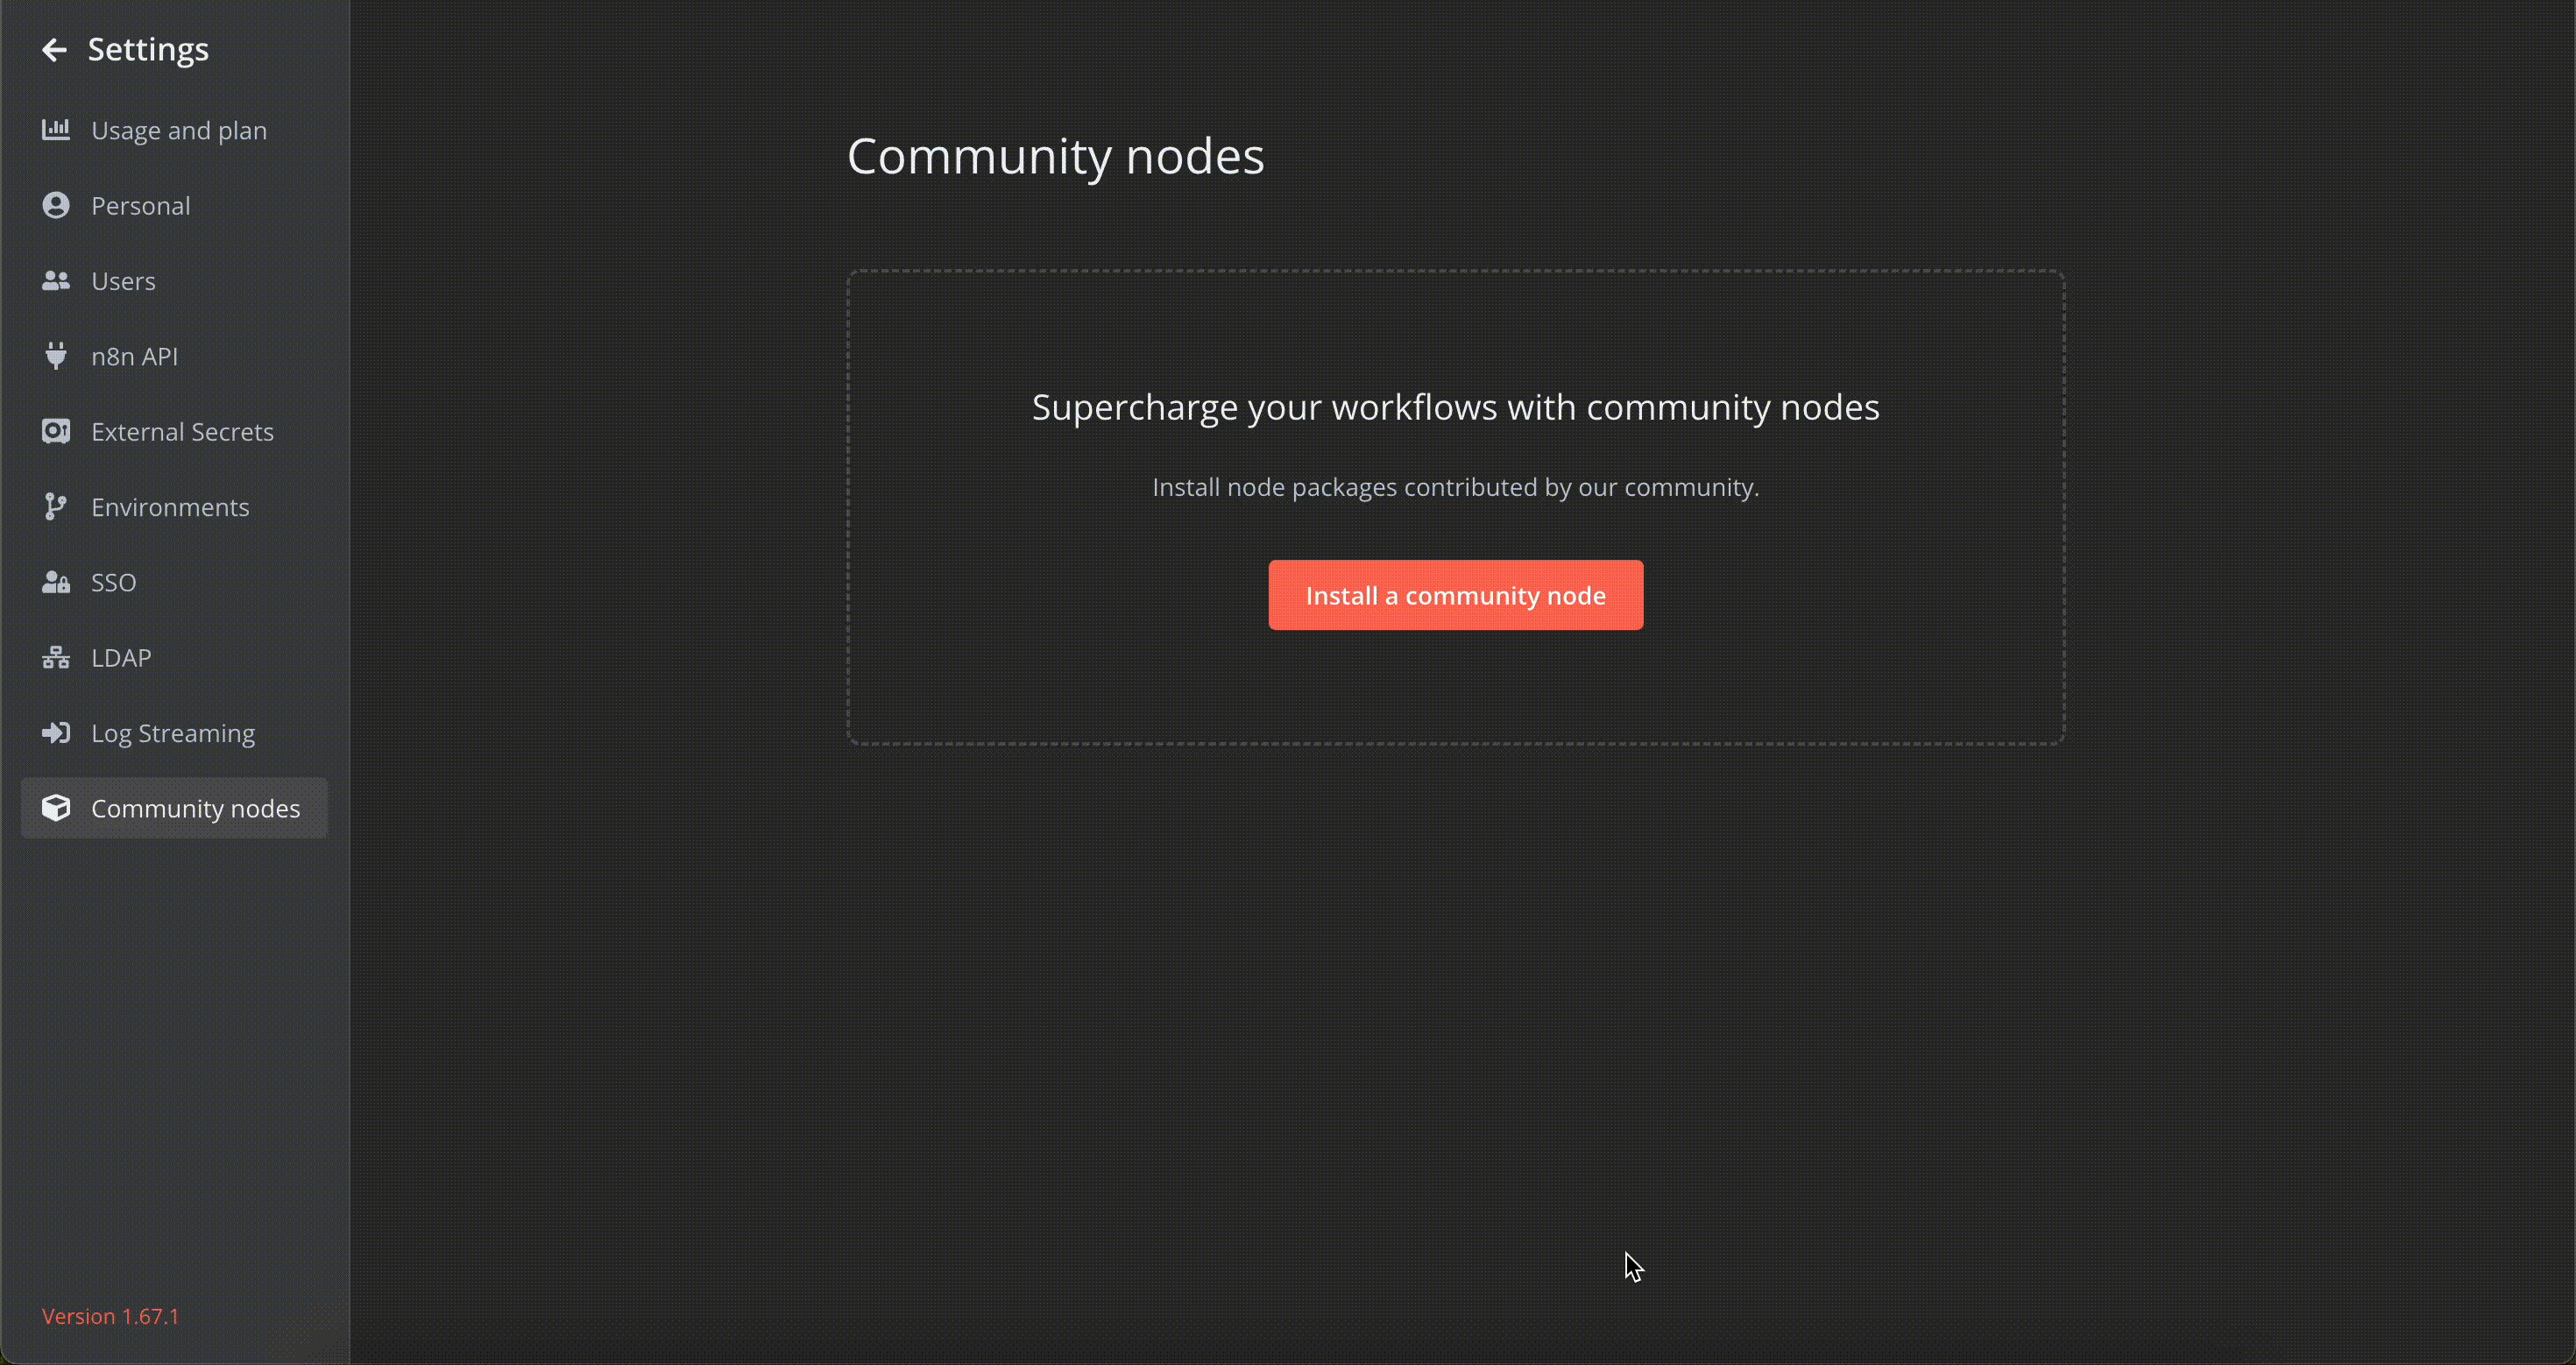2576x1365 pixels.
Task: Click the bar chart icon for Usage and plan
Action: point(56,129)
